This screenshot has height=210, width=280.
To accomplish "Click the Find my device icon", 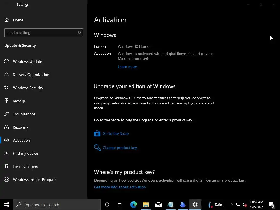I will 7,153.
